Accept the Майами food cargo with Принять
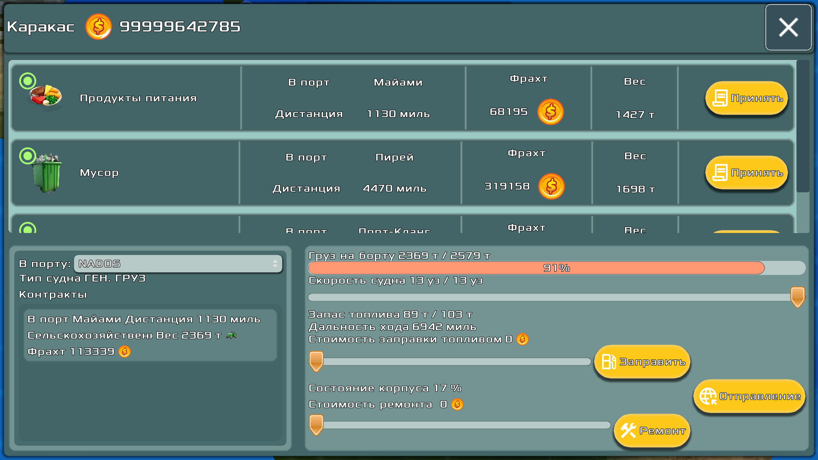This screenshot has height=460, width=818. tap(746, 98)
